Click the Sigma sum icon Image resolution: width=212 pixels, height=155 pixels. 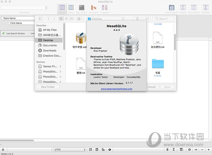(x=174, y=149)
